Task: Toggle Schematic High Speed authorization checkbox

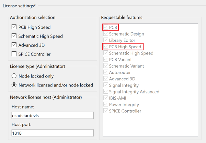Action: [x=14, y=36]
